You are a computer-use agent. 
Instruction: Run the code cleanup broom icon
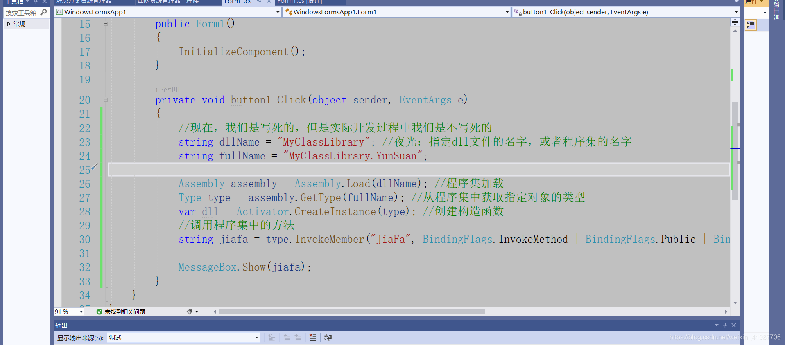coord(190,311)
